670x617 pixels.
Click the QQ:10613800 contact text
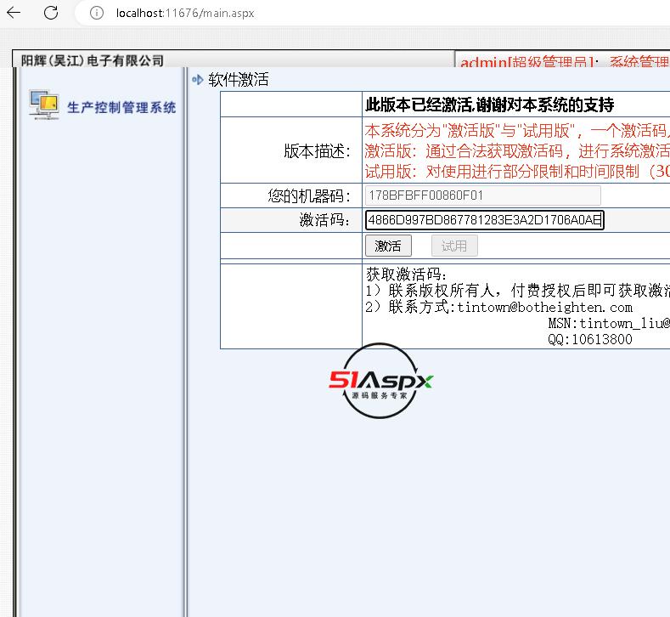tap(589, 339)
